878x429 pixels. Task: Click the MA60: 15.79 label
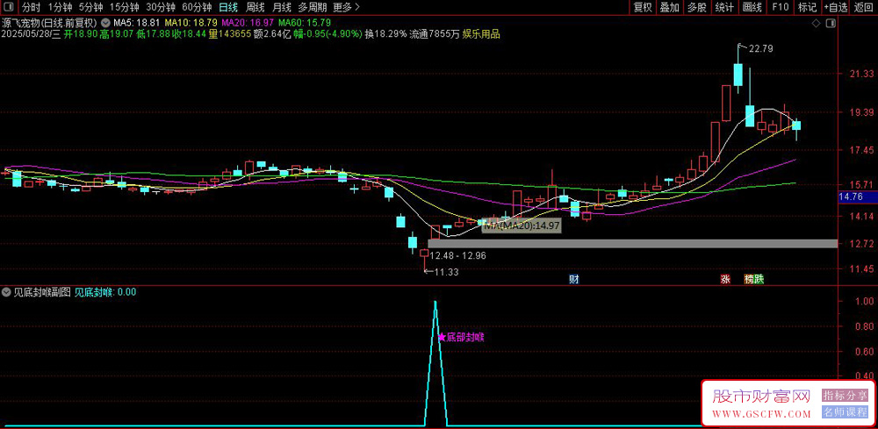click(x=305, y=23)
